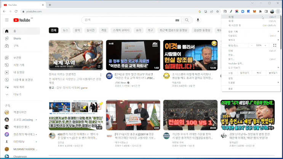Select 새 탭 in the Chrome menu
Viewport: 283px width, 159px height.
tap(251, 17)
